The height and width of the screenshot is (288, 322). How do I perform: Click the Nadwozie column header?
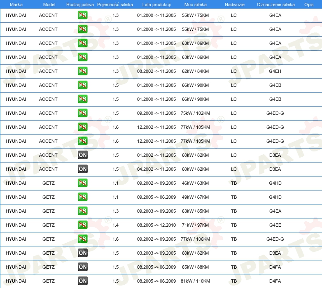coord(235,5)
